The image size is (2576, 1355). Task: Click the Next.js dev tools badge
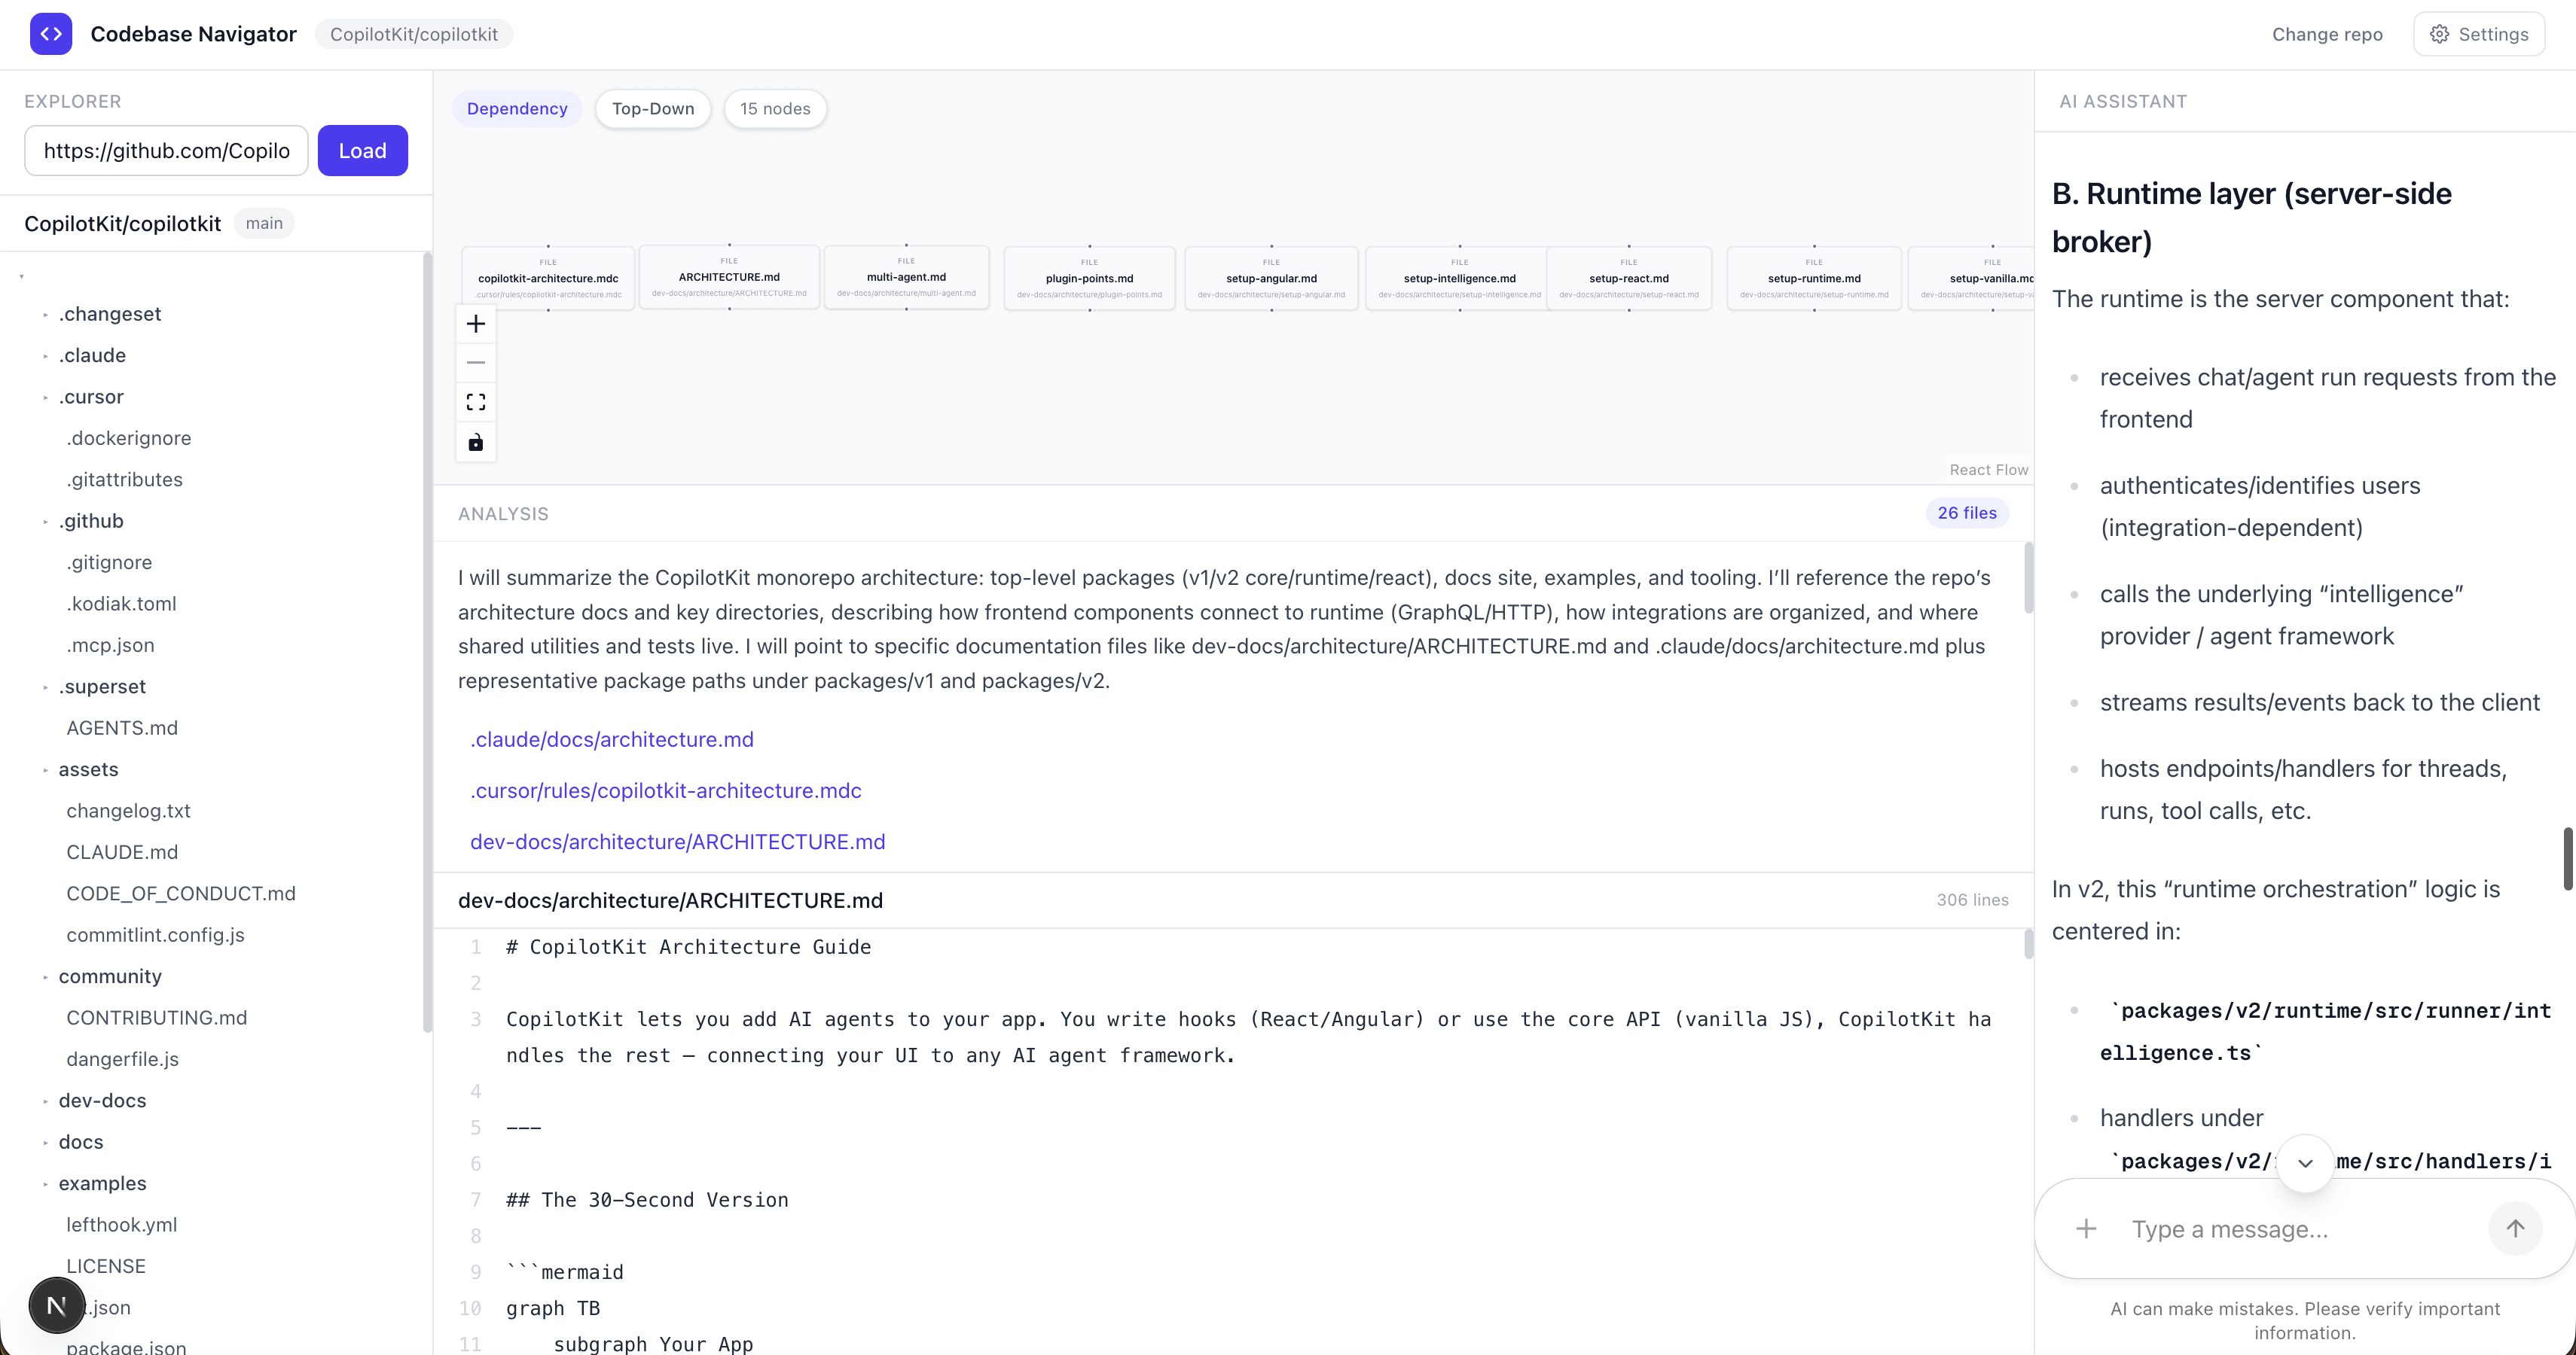click(57, 1305)
